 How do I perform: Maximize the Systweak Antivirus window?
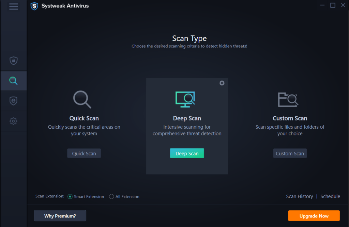coord(333,5)
